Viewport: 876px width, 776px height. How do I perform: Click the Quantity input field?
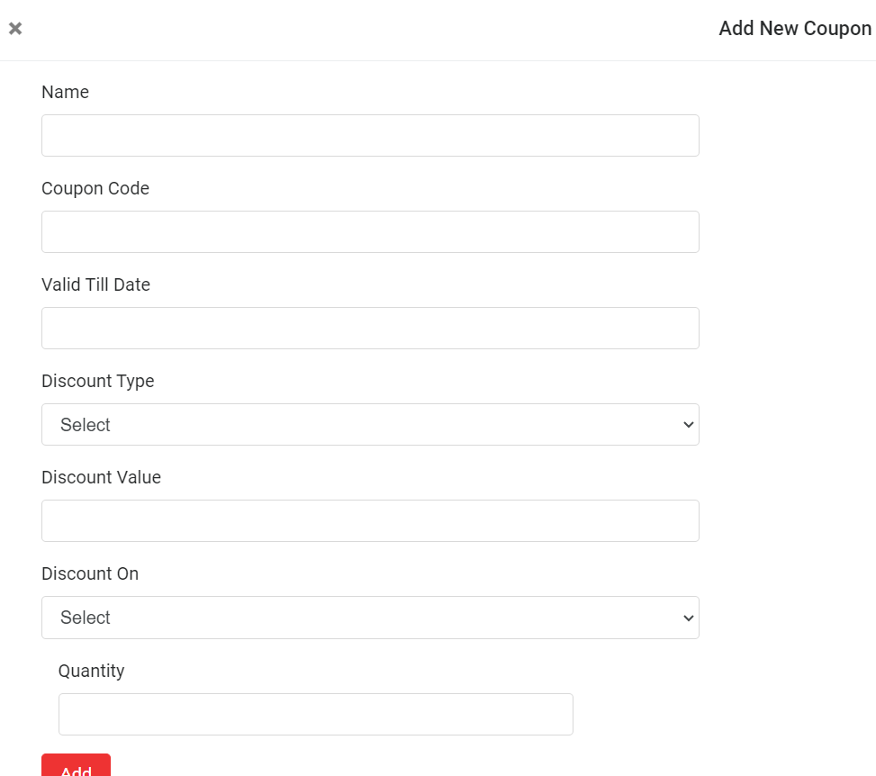(315, 714)
